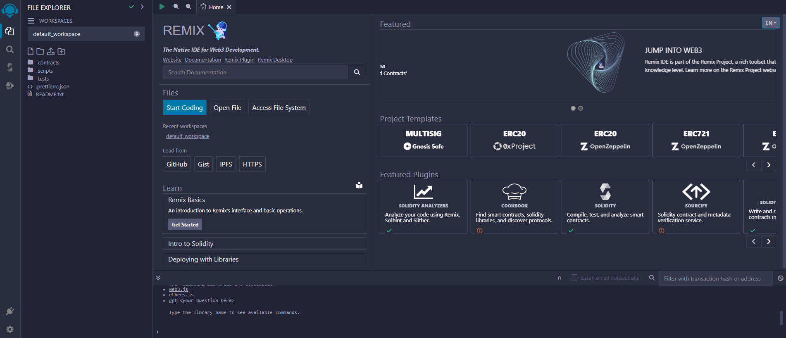786x338 pixels.
Task: Open the Deploy and run sidebar icon
Action: pos(10,86)
